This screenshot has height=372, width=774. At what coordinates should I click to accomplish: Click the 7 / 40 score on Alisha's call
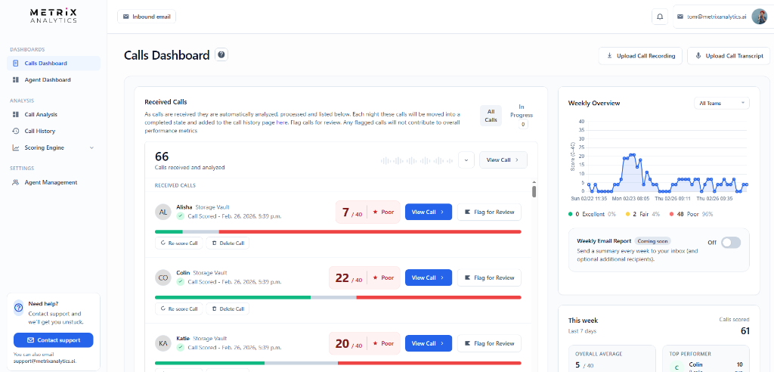pos(352,212)
